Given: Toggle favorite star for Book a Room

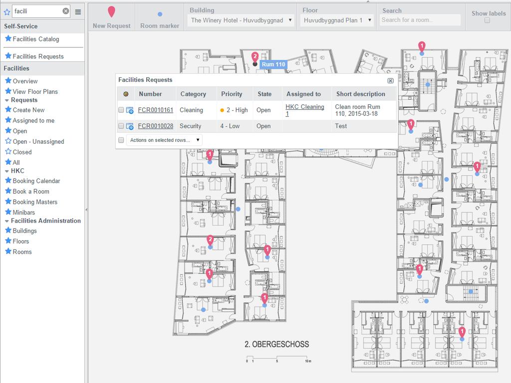Looking at the screenshot, I should (x=8, y=191).
